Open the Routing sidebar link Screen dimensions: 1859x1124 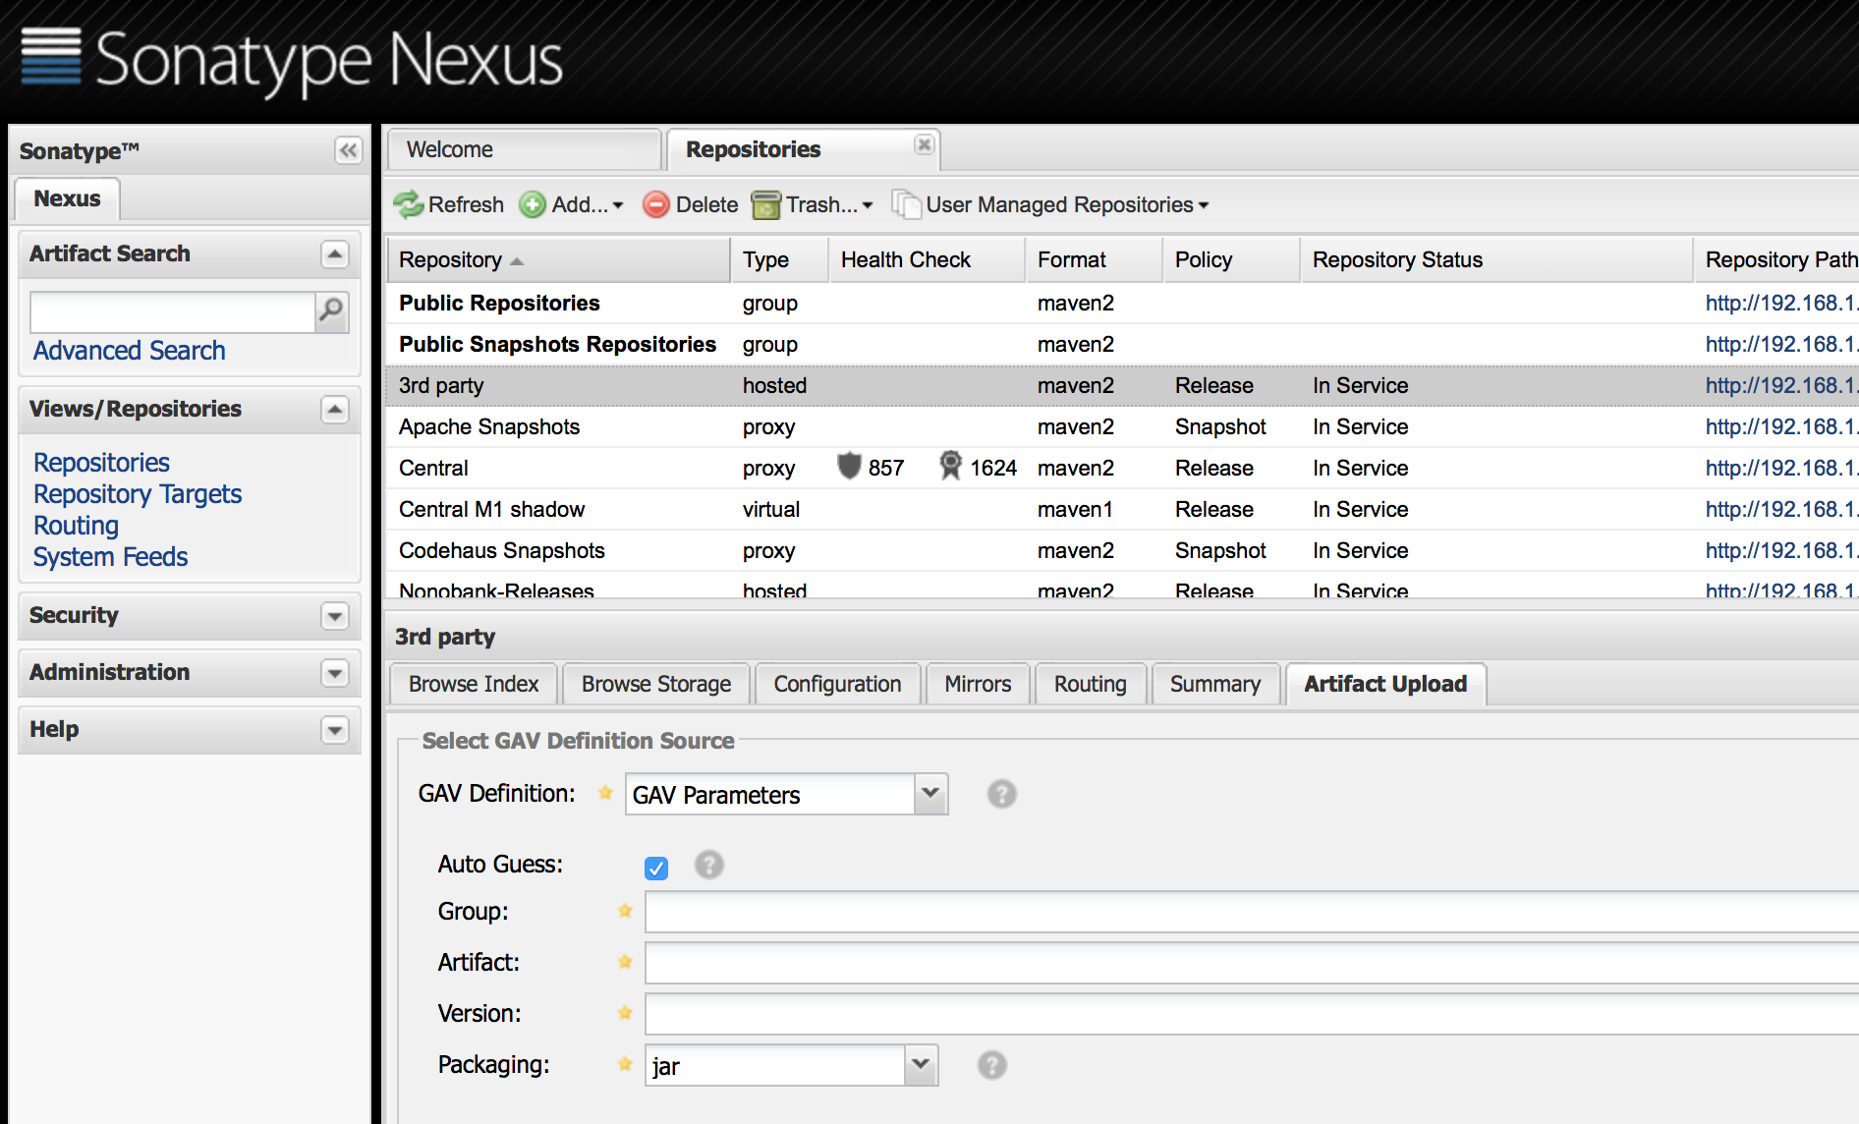(76, 526)
